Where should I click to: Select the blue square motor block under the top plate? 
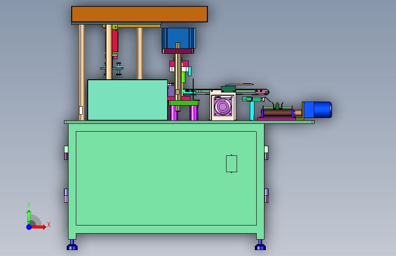179,38
